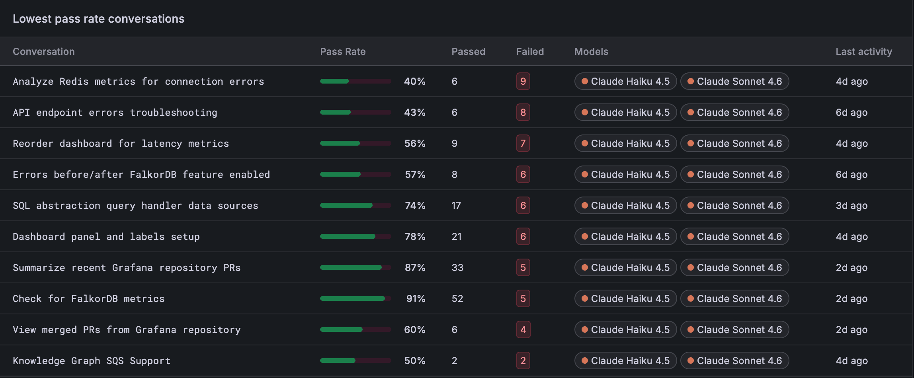Click the 91% pass rate progress bar
The height and width of the screenshot is (378, 914).
click(x=355, y=299)
